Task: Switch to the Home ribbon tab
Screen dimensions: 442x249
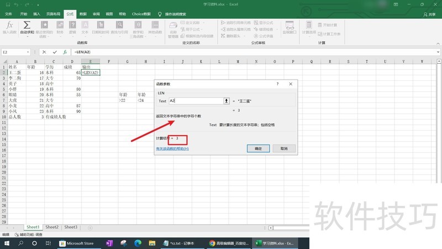Action: click(24, 14)
